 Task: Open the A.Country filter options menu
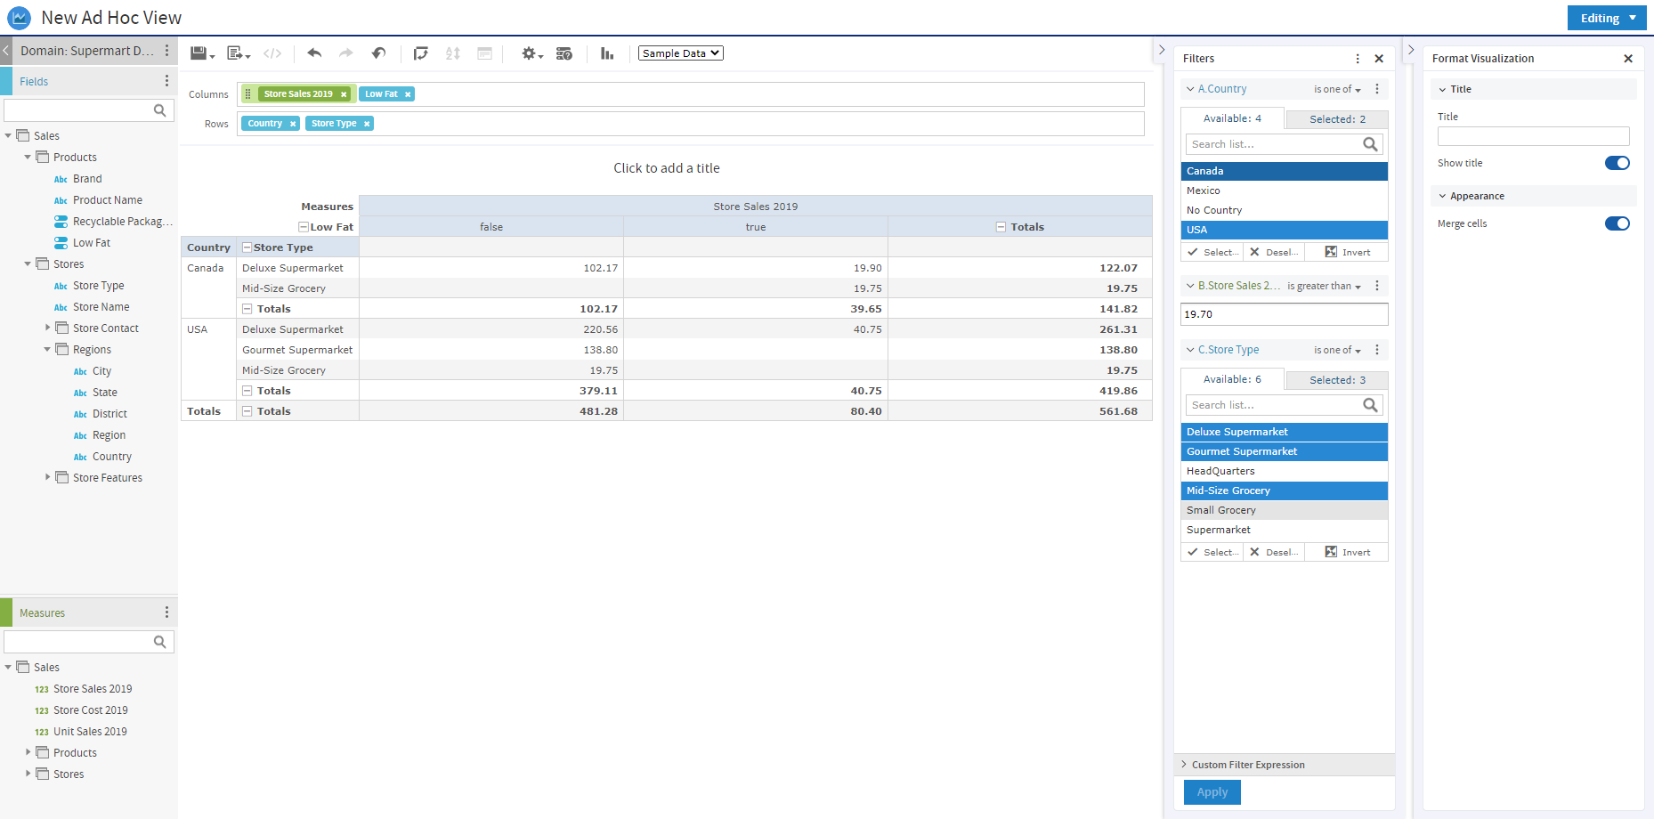pyautogui.click(x=1377, y=89)
